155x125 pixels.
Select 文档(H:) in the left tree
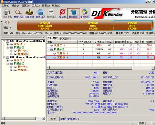pyautogui.click(x=23, y=70)
